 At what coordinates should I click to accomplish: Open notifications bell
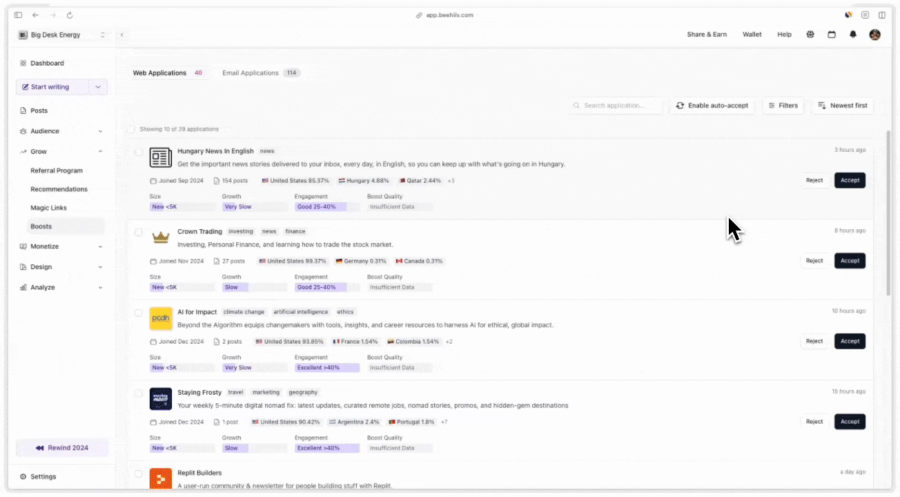853,35
